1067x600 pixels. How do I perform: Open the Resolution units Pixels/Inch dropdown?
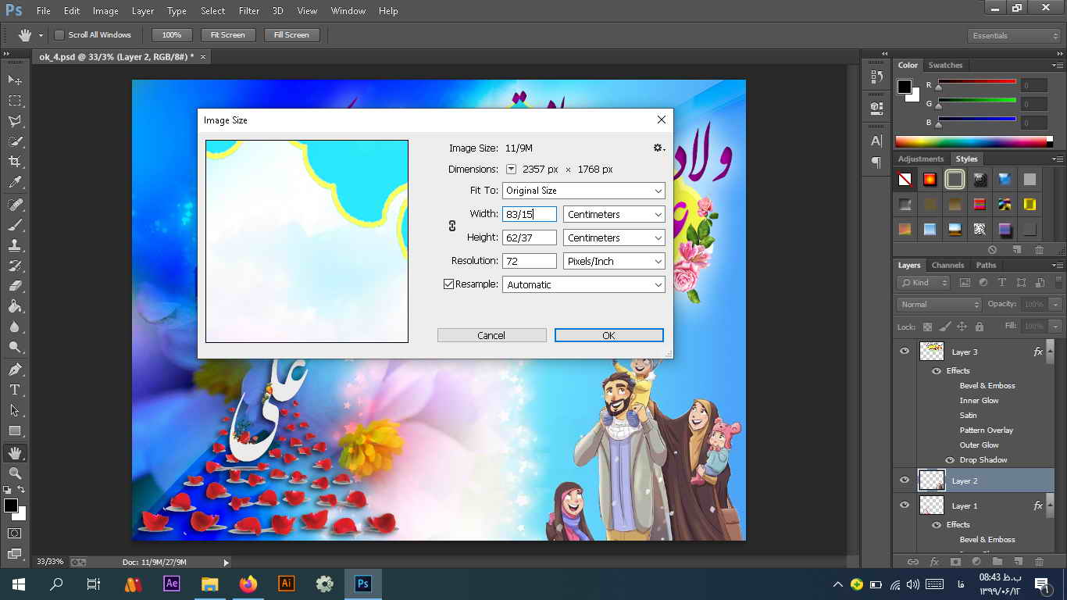pyautogui.click(x=614, y=261)
